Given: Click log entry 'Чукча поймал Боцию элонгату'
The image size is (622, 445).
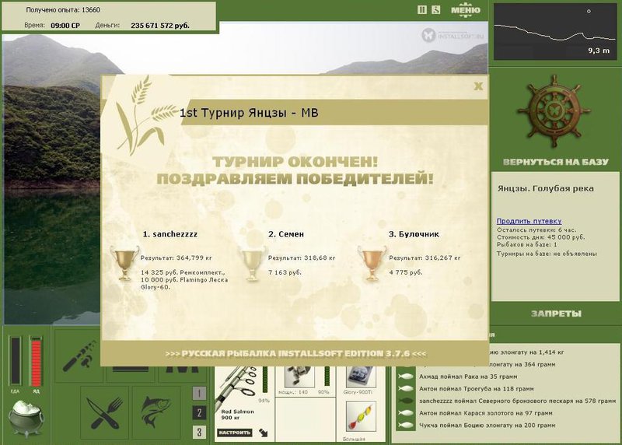Looking at the screenshot, I should (487, 425).
